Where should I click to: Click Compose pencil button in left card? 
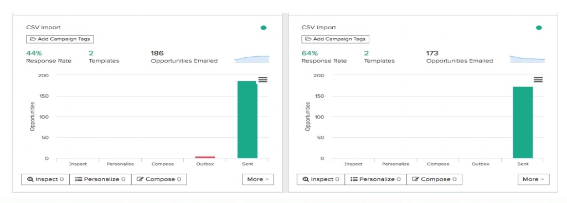click(159, 179)
